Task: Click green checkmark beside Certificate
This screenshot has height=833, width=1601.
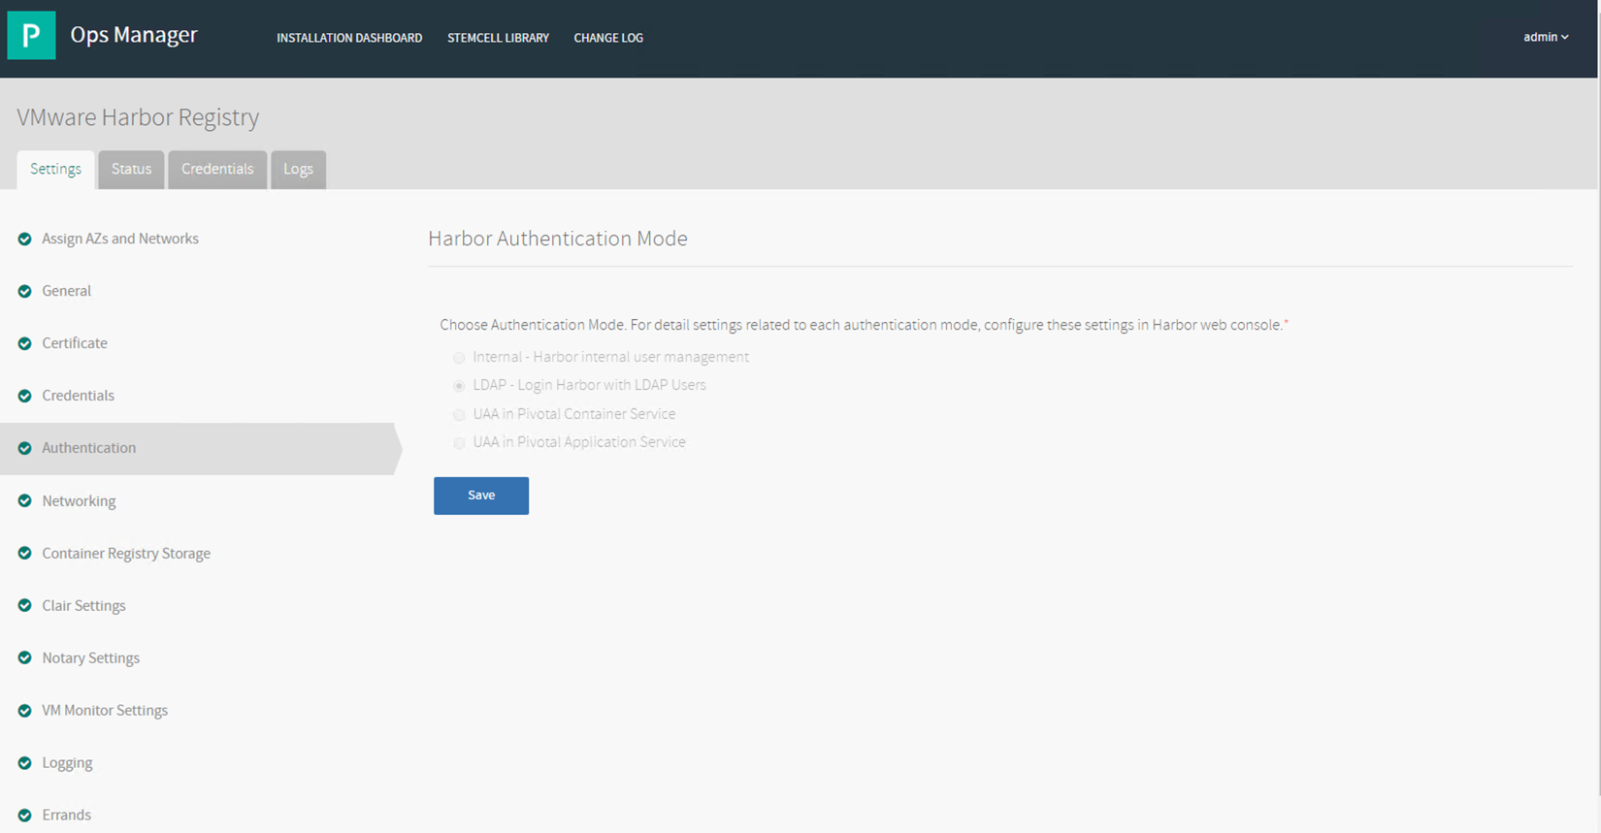Action: point(25,343)
